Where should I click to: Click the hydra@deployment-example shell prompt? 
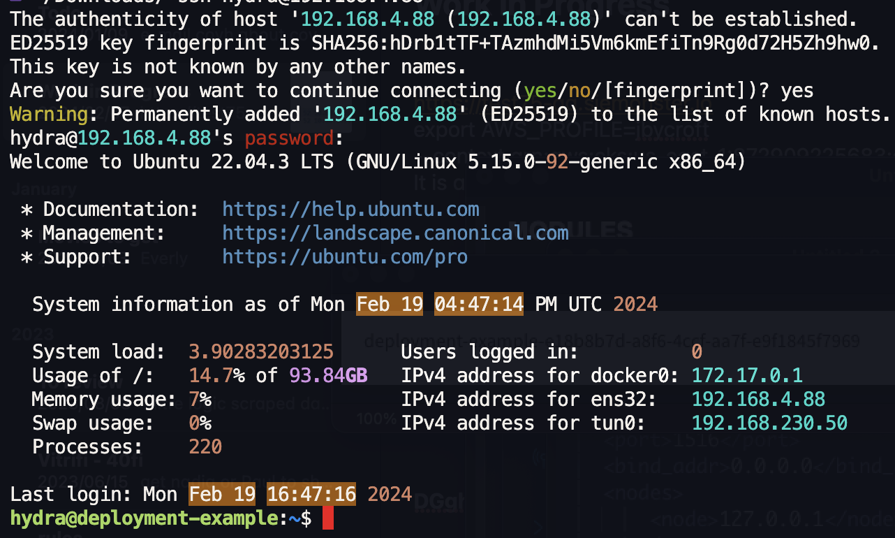[144, 519]
